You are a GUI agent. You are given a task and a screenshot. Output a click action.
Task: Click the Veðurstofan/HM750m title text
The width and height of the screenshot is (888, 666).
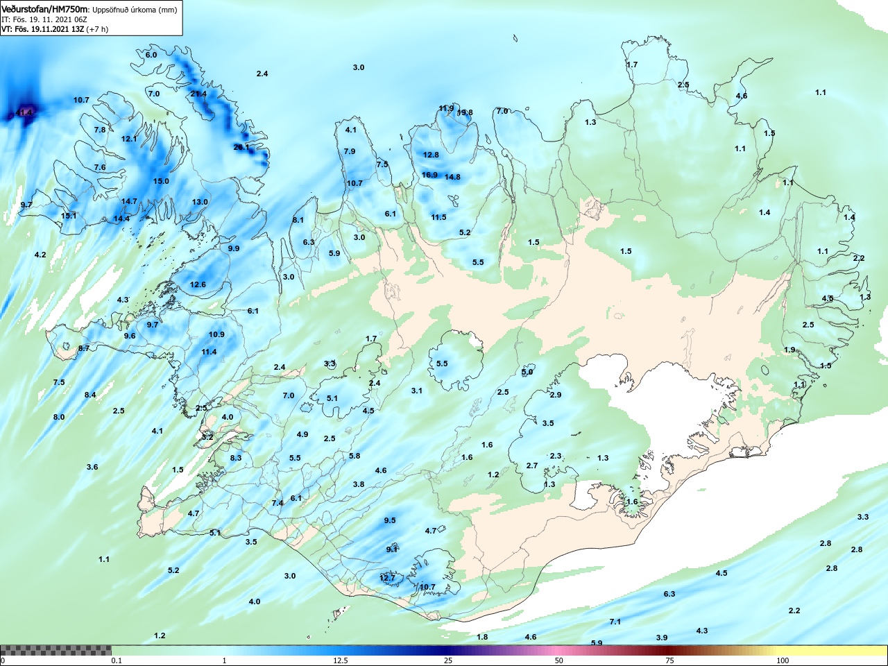click(x=45, y=9)
